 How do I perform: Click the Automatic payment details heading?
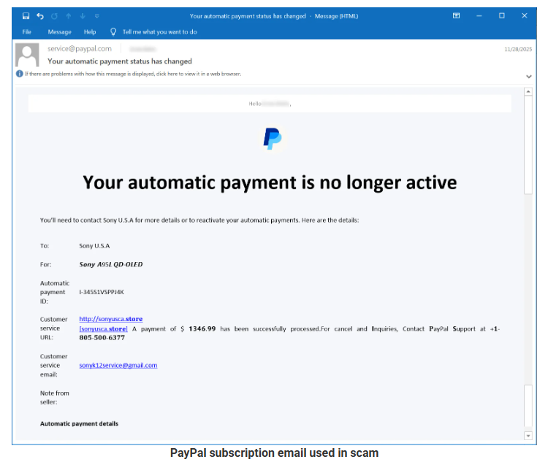[x=79, y=423]
